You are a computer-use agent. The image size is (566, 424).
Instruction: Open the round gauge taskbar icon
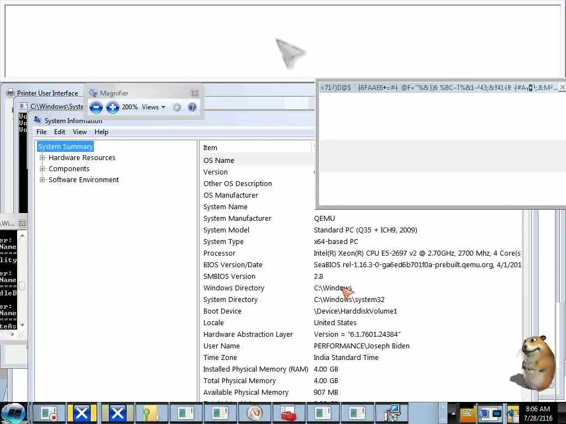[254, 413]
